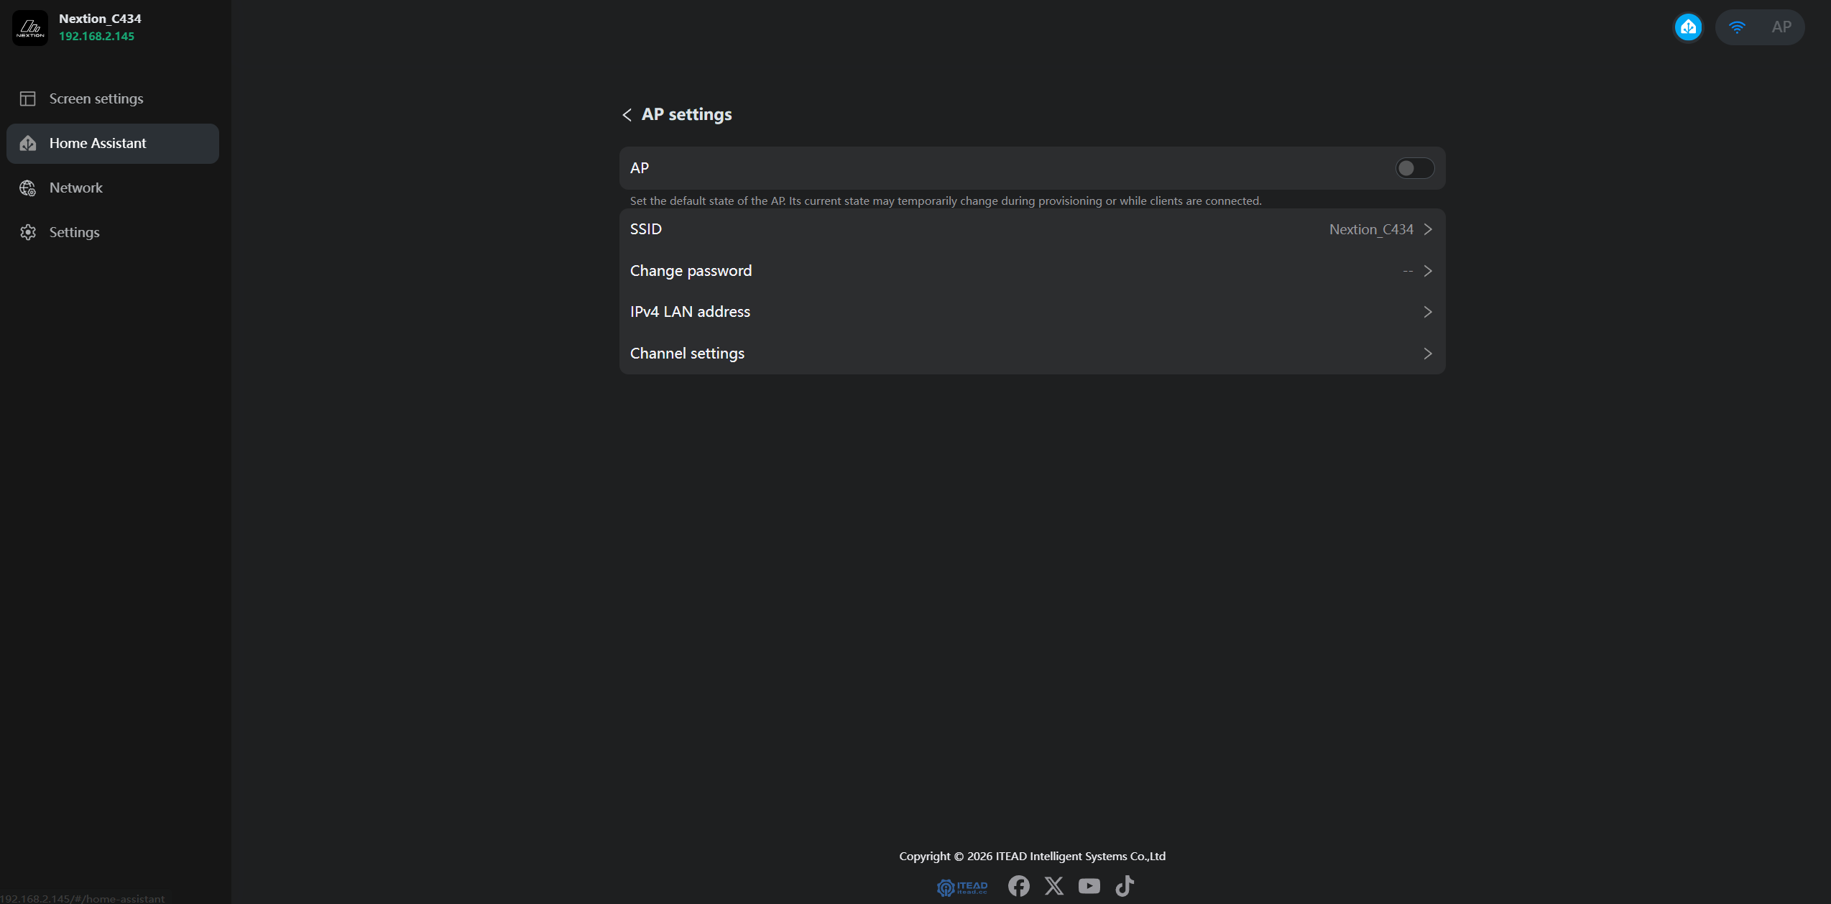Open the ITEAD logo link in footer

pyautogui.click(x=962, y=887)
